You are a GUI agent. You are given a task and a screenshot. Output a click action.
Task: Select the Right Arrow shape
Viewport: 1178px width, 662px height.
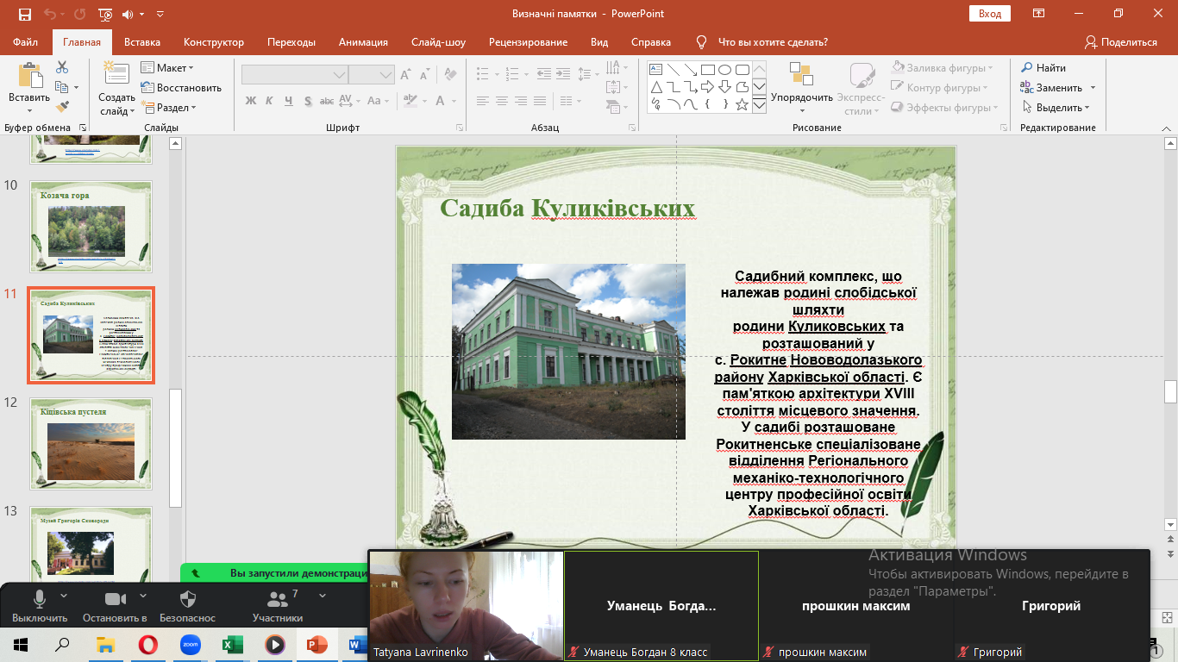tap(707, 86)
